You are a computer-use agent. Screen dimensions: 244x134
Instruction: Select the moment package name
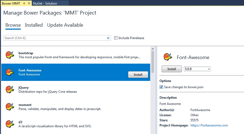pyautogui.click(x=25, y=105)
